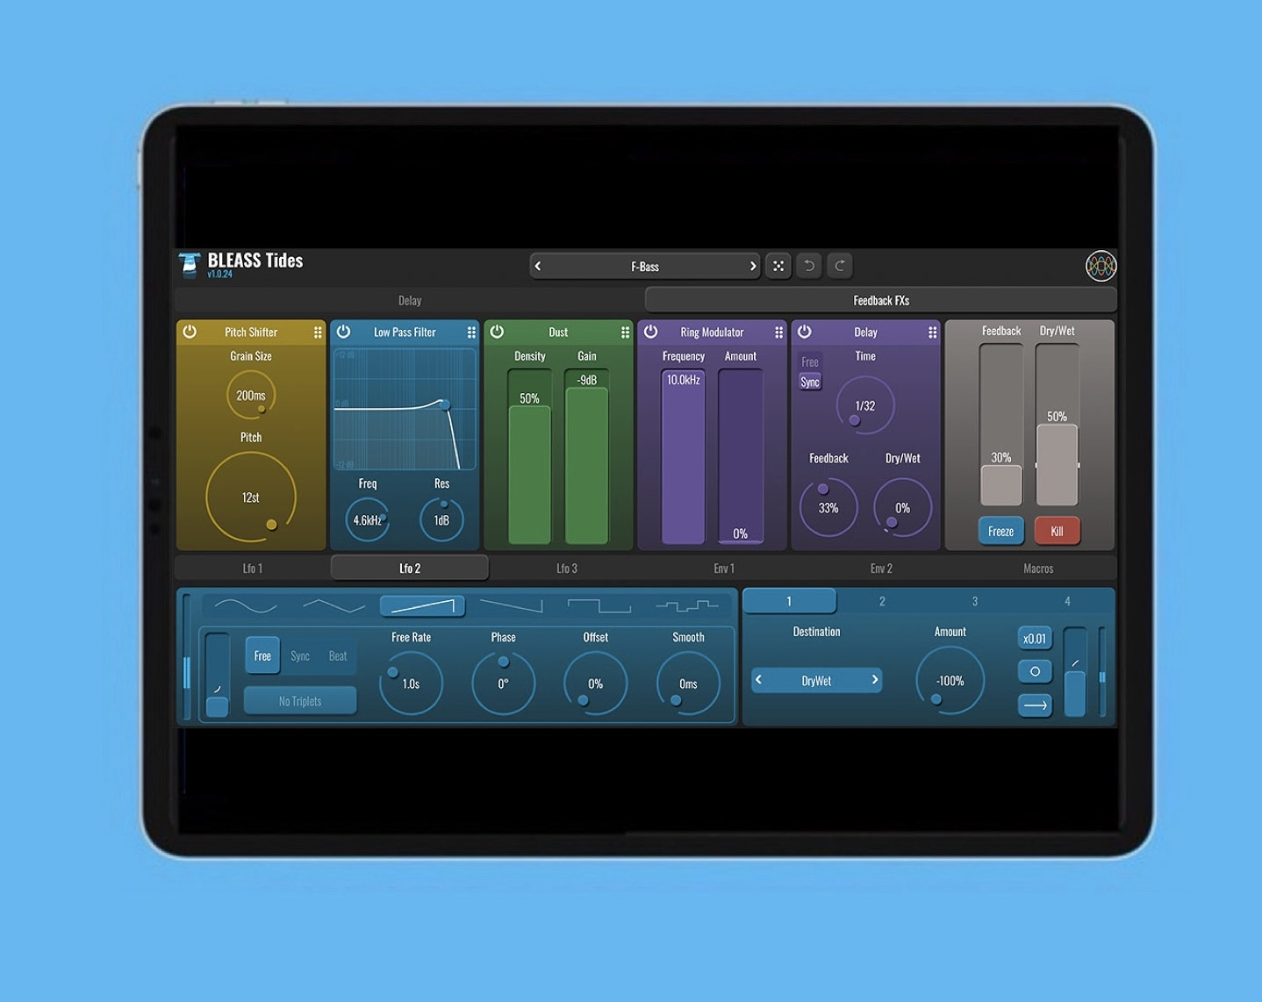Grab the Pitch Shifter drag-handle dots
Screen dimensions: 1262x1002
pos(318,333)
